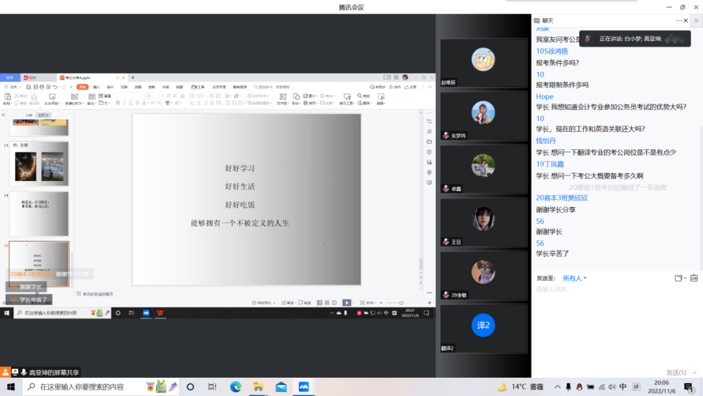Toggle the tray microphone icon

point(569,387)
